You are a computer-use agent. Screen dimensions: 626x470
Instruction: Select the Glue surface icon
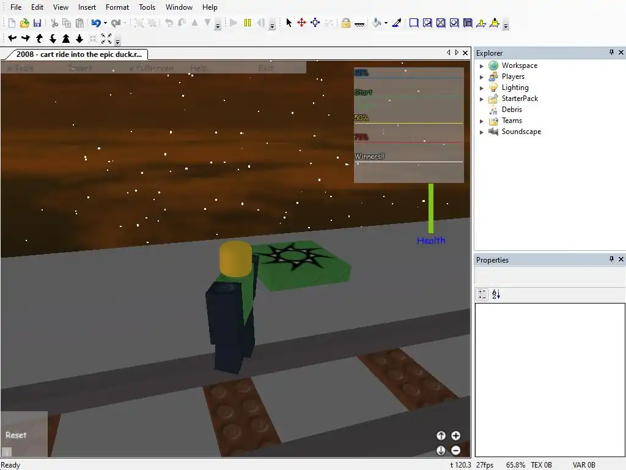pyautogui.click(x=427, y=23)
